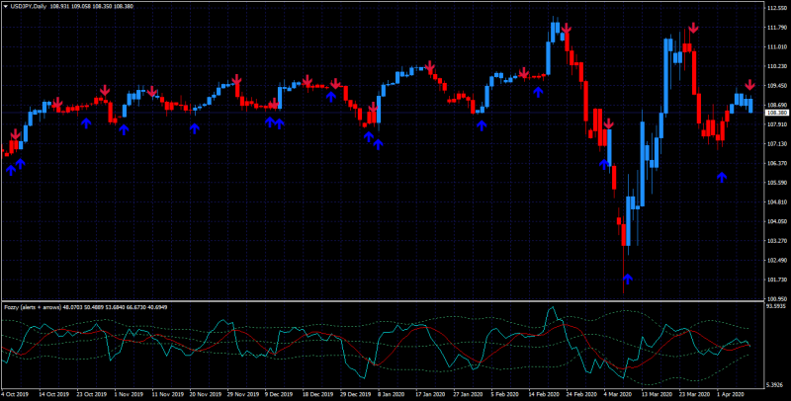Click the red down arrow at far-right April candles
791x401 pixels.
tap(749, 85)
